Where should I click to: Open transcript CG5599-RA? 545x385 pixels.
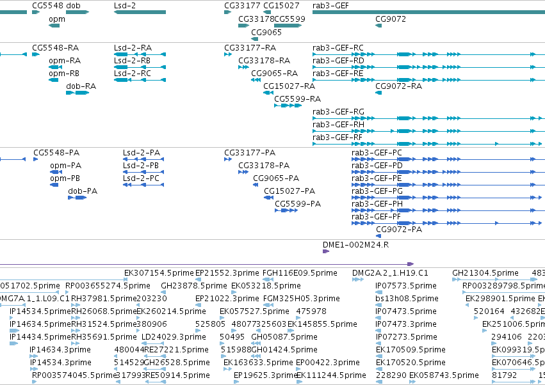tap(298, 99)
